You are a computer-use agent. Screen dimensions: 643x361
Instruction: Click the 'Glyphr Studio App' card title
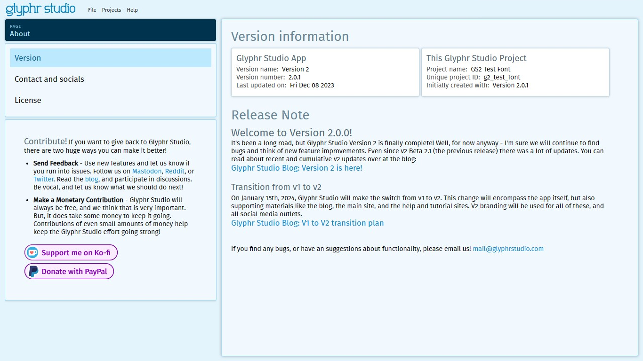(271, 58)
